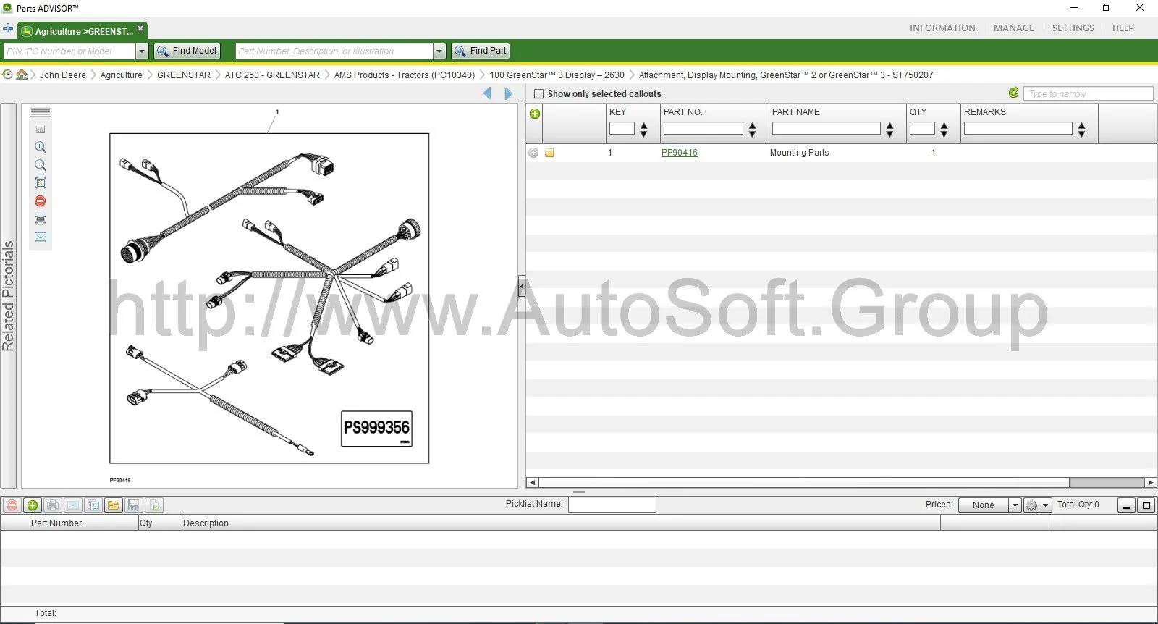Image resolution: width=1158 pixels, height=624 pixels.
Task: Sort the PART NAME column using its arrows
Action: point(890,130)
